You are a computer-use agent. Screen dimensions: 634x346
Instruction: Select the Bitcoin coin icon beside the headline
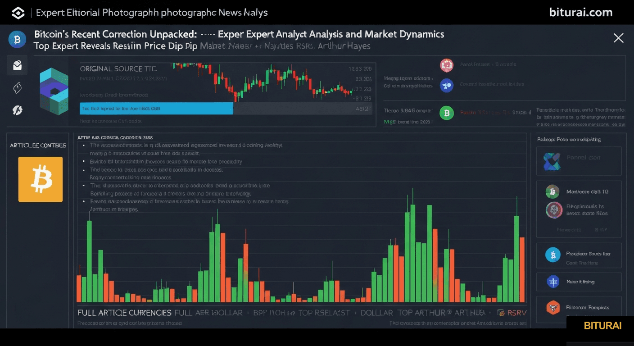[17, 40]
